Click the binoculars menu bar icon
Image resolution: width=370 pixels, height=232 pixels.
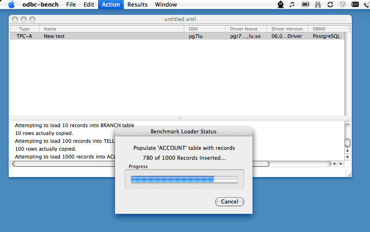pyautogui.click(x=318, y=5)
